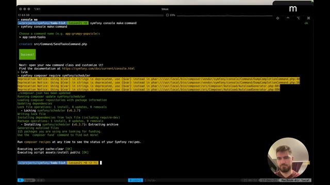Click 'Locking symfony/scheduler (v6.3.7)' line

pyautogui.click(x=51, y=110)
